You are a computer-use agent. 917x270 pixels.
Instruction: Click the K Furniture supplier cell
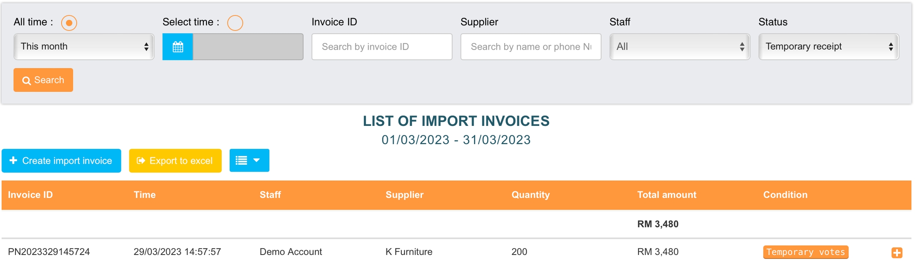409,252
